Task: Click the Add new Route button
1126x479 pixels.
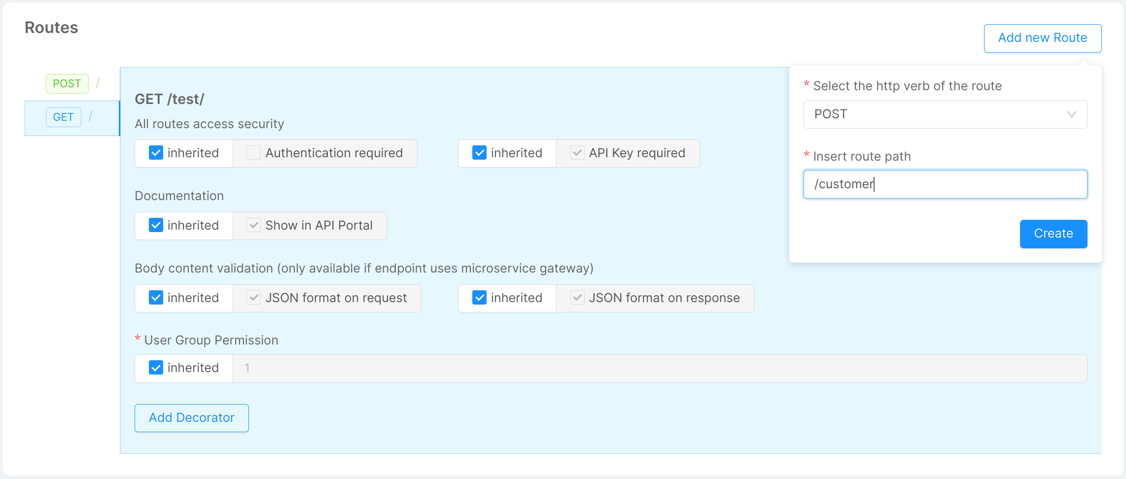Action: click(x=1042, y=38)
